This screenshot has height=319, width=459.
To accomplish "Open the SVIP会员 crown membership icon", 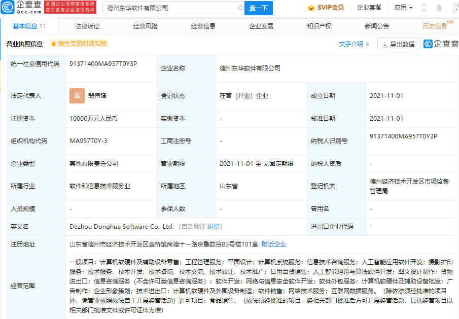I will point(311,7).
